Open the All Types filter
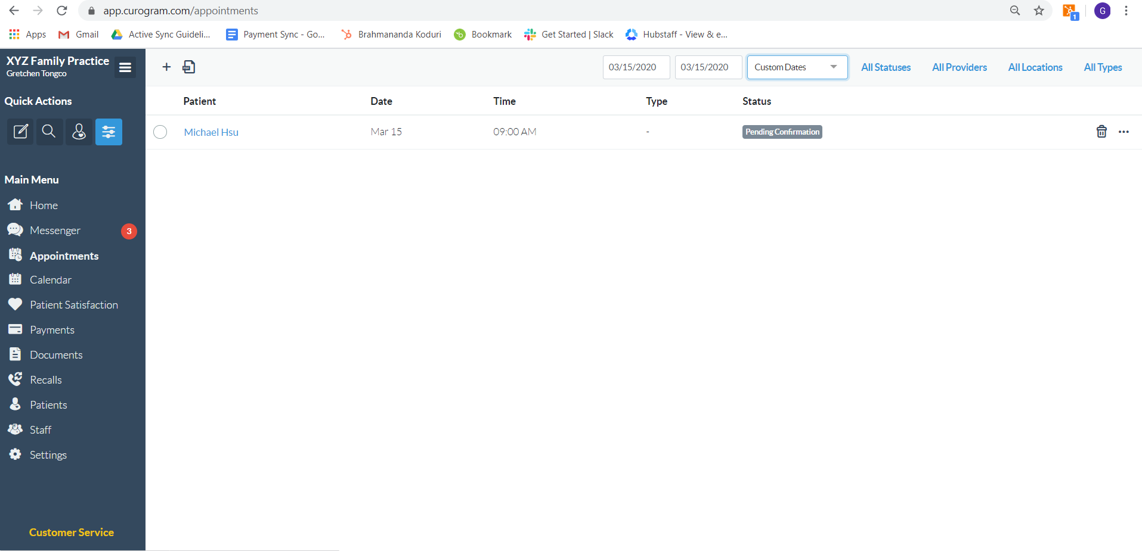The width and height of the screenshot is (1142, 551). pos(1103,67)
